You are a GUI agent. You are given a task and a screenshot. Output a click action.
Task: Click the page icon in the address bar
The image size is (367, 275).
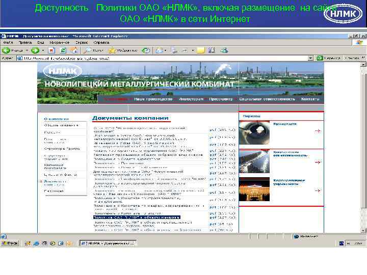click(20, 58)
